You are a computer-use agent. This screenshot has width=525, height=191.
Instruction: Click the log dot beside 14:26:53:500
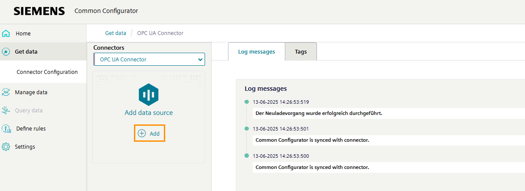tap(247, 155)
